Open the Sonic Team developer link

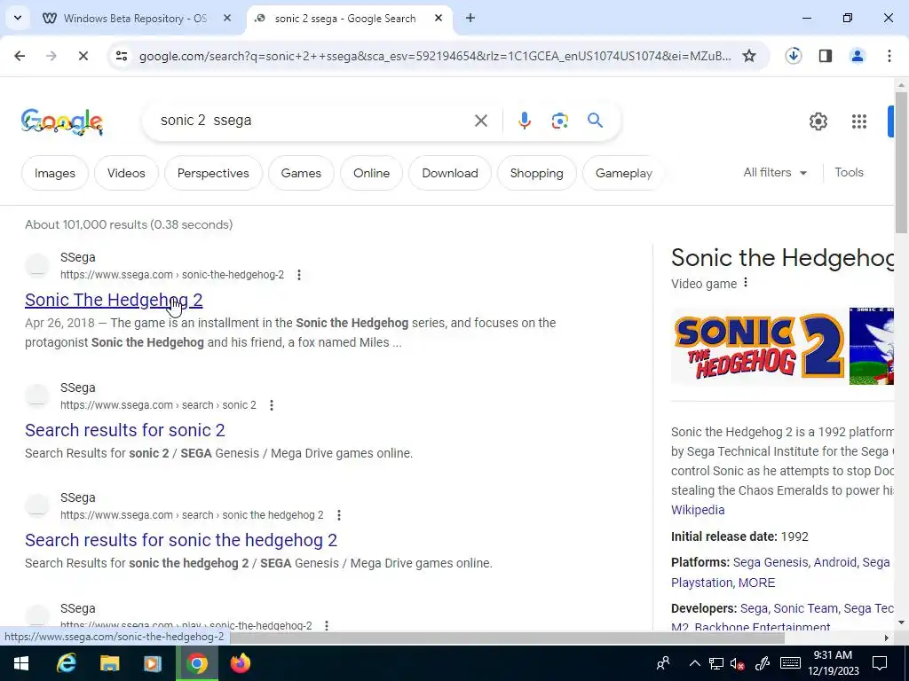pos(806,608)
